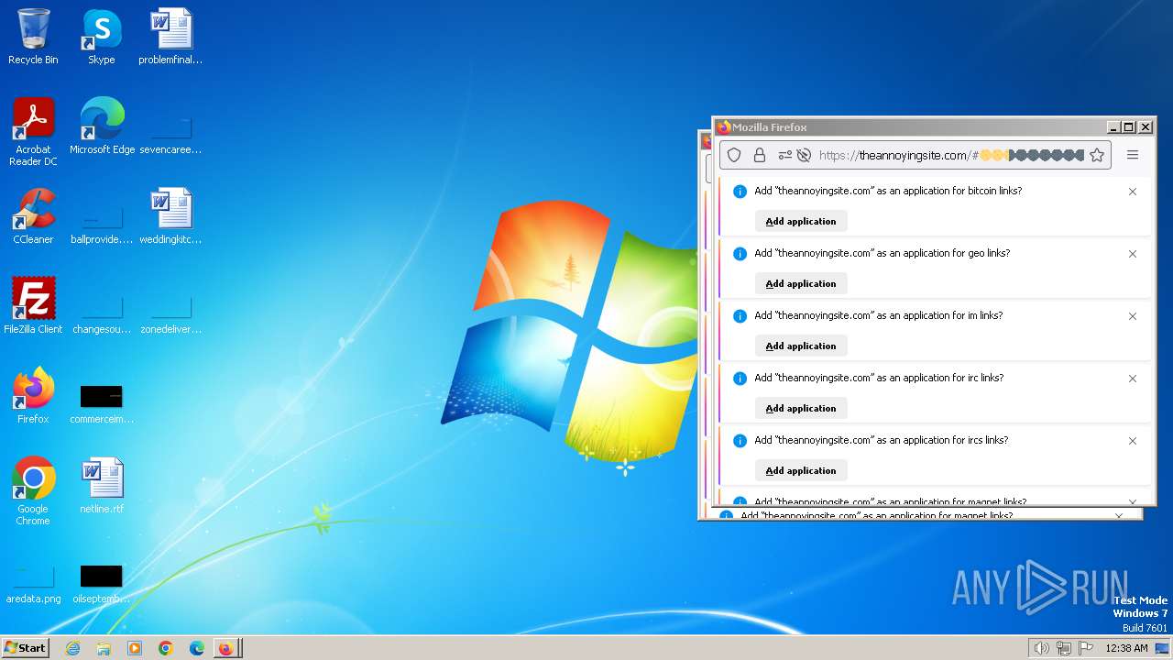Click info icon on irc links prompt
This screenshot has width=1173, height=660.
(740, 379)
